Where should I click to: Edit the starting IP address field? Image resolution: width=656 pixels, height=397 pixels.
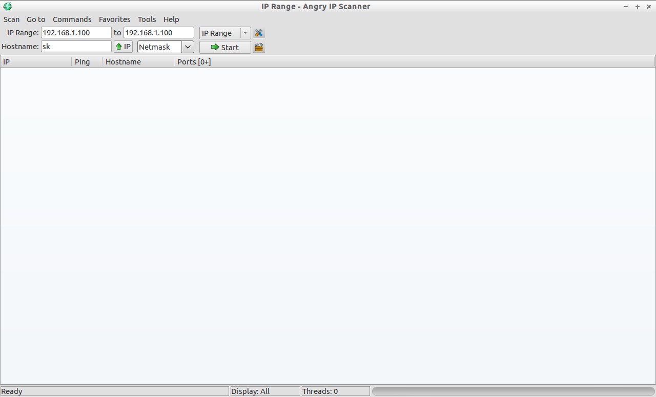coord(76,32)
